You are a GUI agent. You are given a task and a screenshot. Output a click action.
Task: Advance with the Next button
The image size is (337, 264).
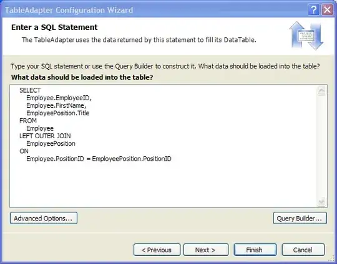(206, 250)
